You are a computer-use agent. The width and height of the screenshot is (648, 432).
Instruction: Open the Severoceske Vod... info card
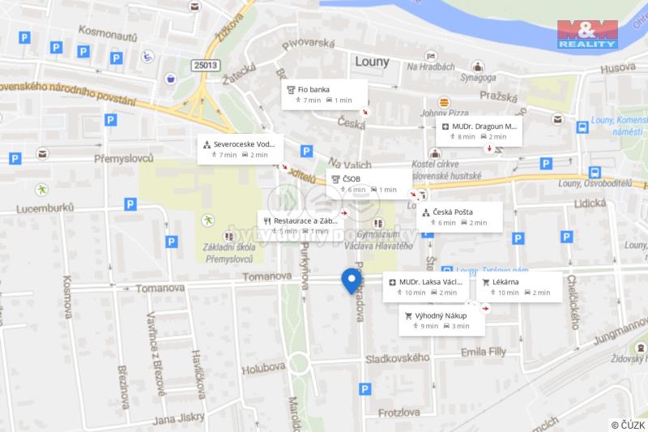click(x=240, y=149)
